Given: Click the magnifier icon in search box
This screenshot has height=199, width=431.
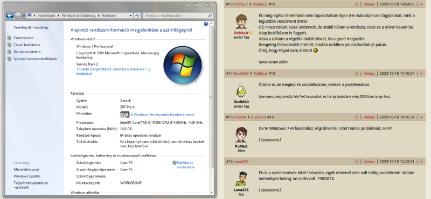Looking at the screenshot, I should click(x=210, y=16).
